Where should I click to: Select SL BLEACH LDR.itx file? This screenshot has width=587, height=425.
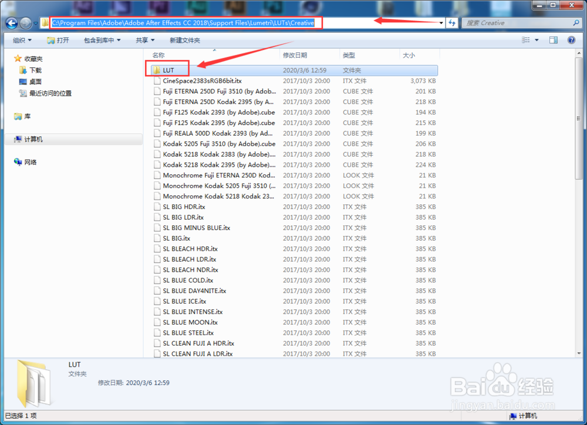coord(294,259)
